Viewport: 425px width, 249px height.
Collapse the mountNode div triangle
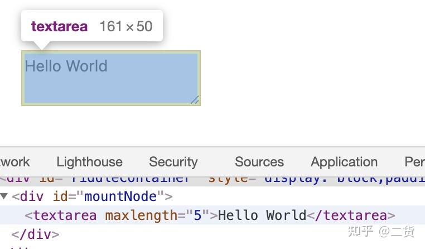[x=4, y=197]
